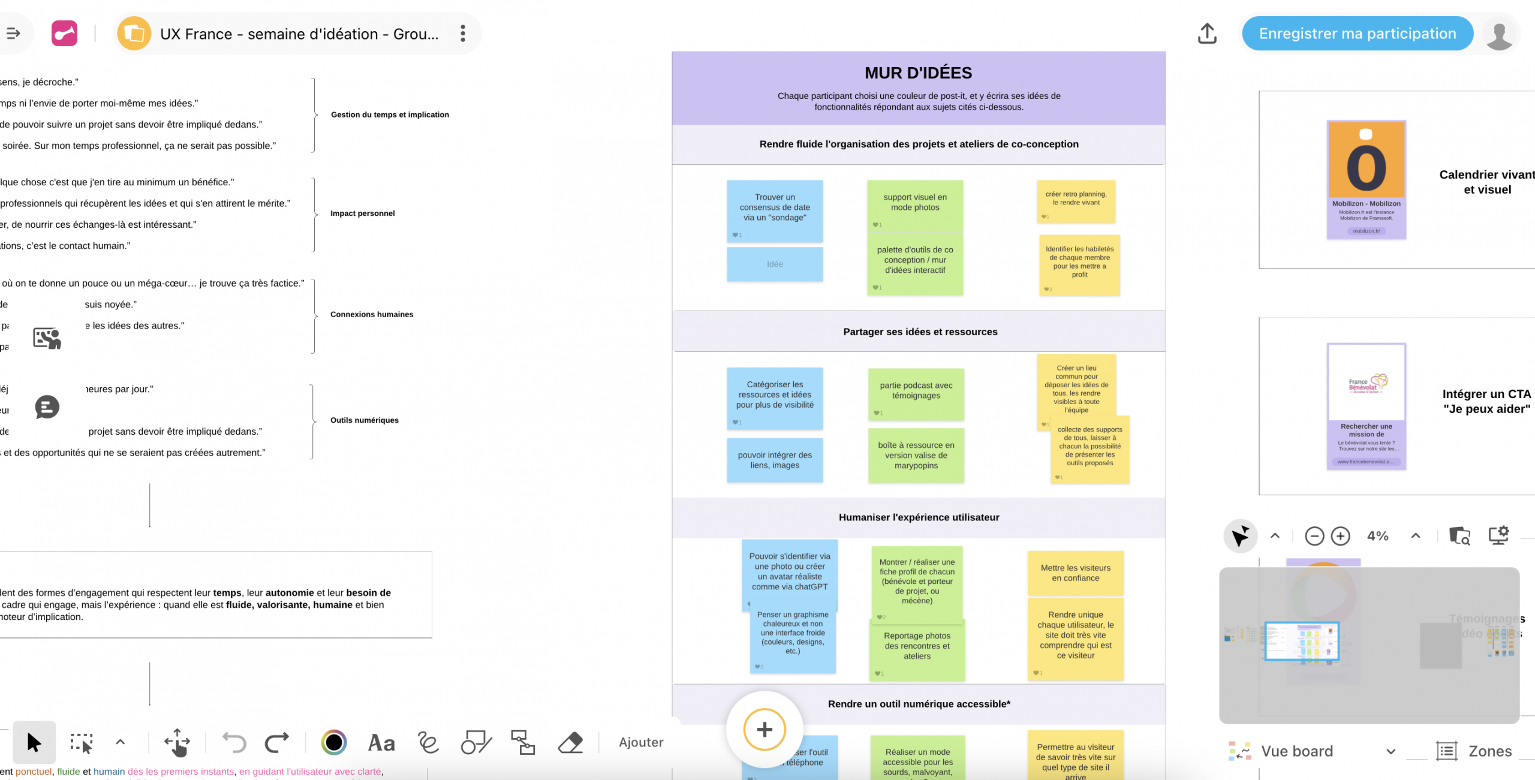Click the share/export upload icon
Viewport: 1535px width, 780px height.
[x=1207, y=34]
